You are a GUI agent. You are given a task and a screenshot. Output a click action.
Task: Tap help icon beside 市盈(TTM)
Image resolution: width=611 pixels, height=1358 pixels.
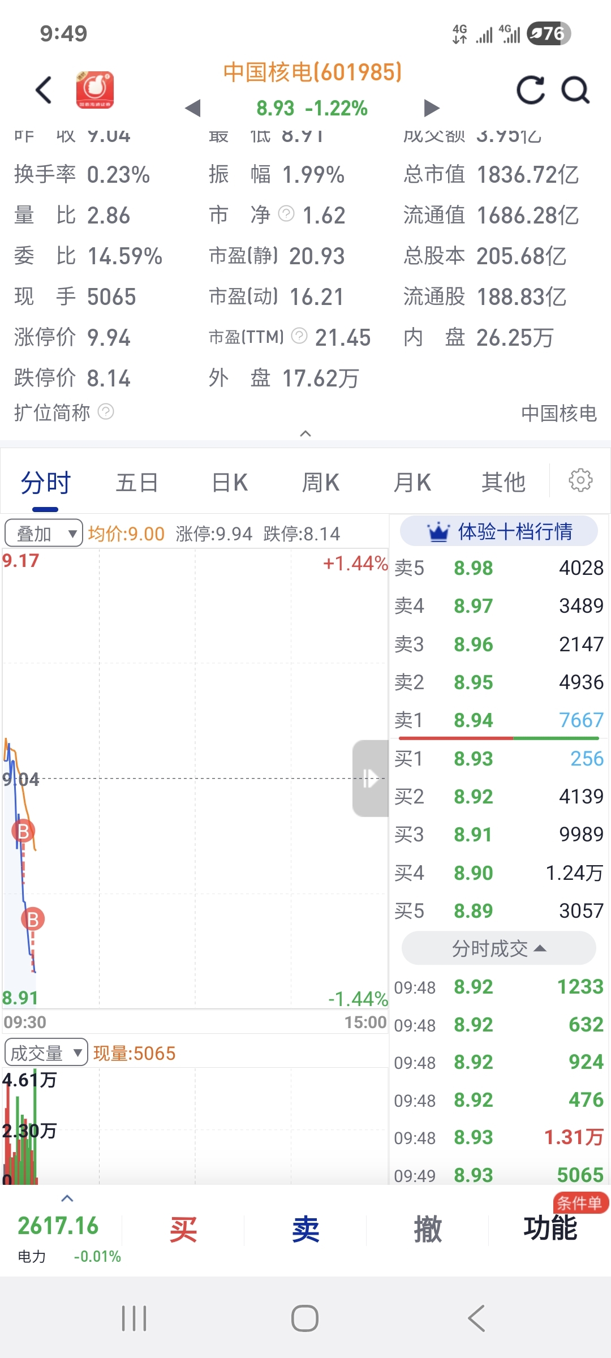(299, 336)
